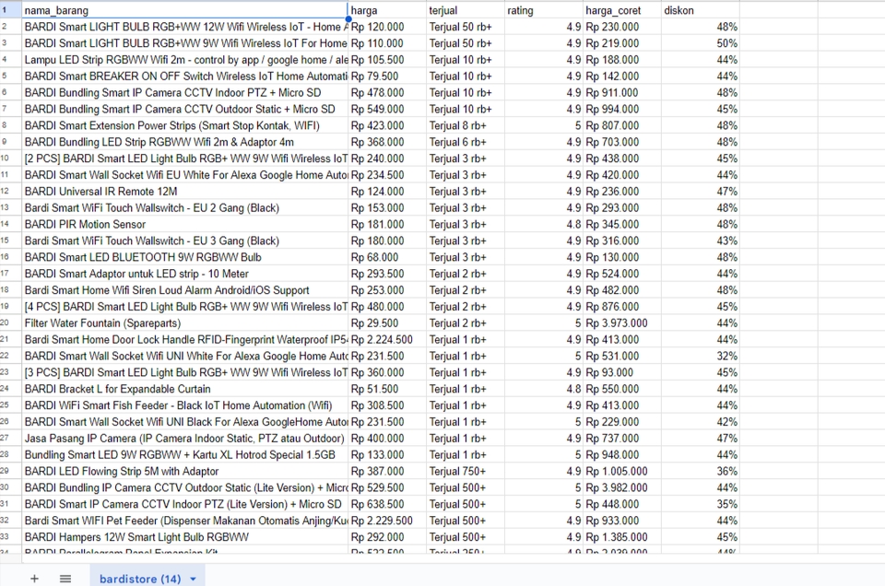Select terjual cell Terjual 6 rb+

coord(466,142)
